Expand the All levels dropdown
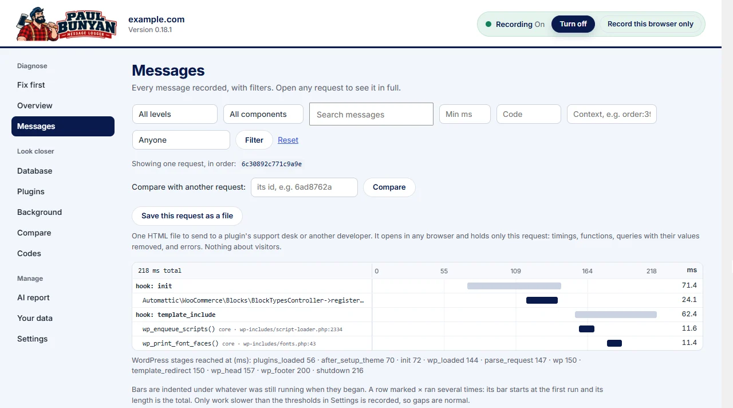Screen dimensions: 733x408 pyautogui.click(x=175, y=114)
